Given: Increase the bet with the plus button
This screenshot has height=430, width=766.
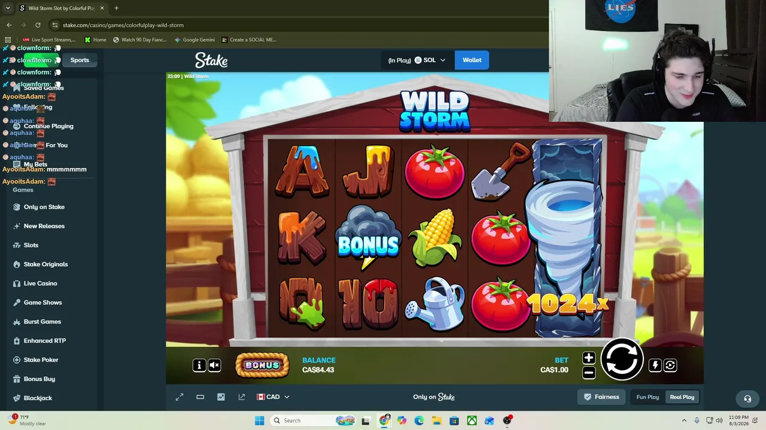Looking at the screenshot, I should tap(589, 358).
